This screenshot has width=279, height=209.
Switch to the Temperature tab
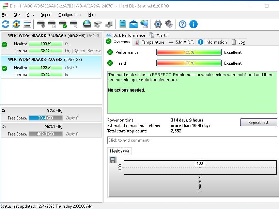point(150,42)
